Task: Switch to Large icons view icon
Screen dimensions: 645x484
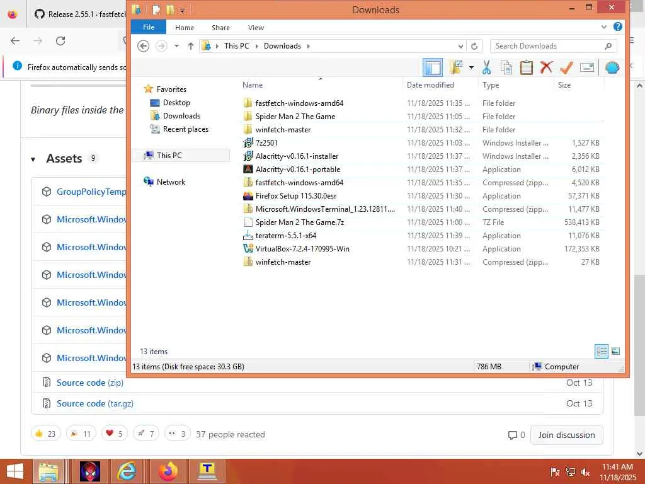Action: pyautogui.click(x=615, y=351)
